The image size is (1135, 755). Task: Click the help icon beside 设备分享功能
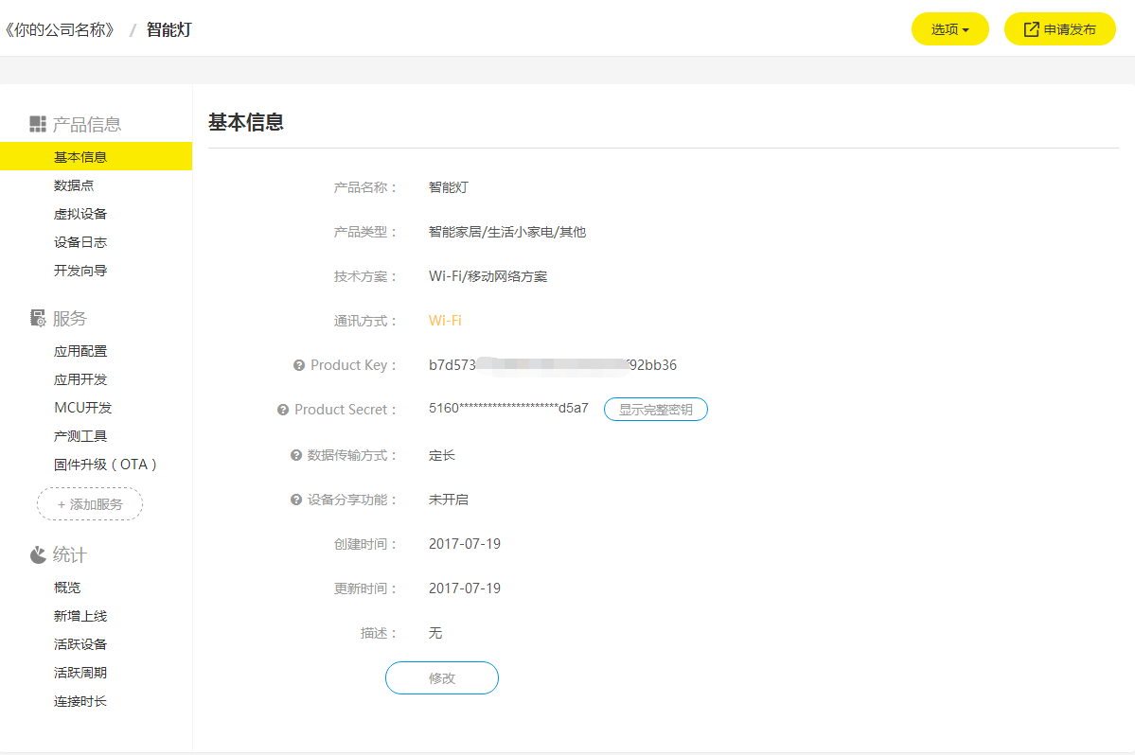pos(296,500)
